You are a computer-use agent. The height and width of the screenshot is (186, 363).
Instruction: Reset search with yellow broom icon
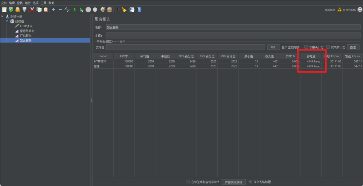point(124,10)
